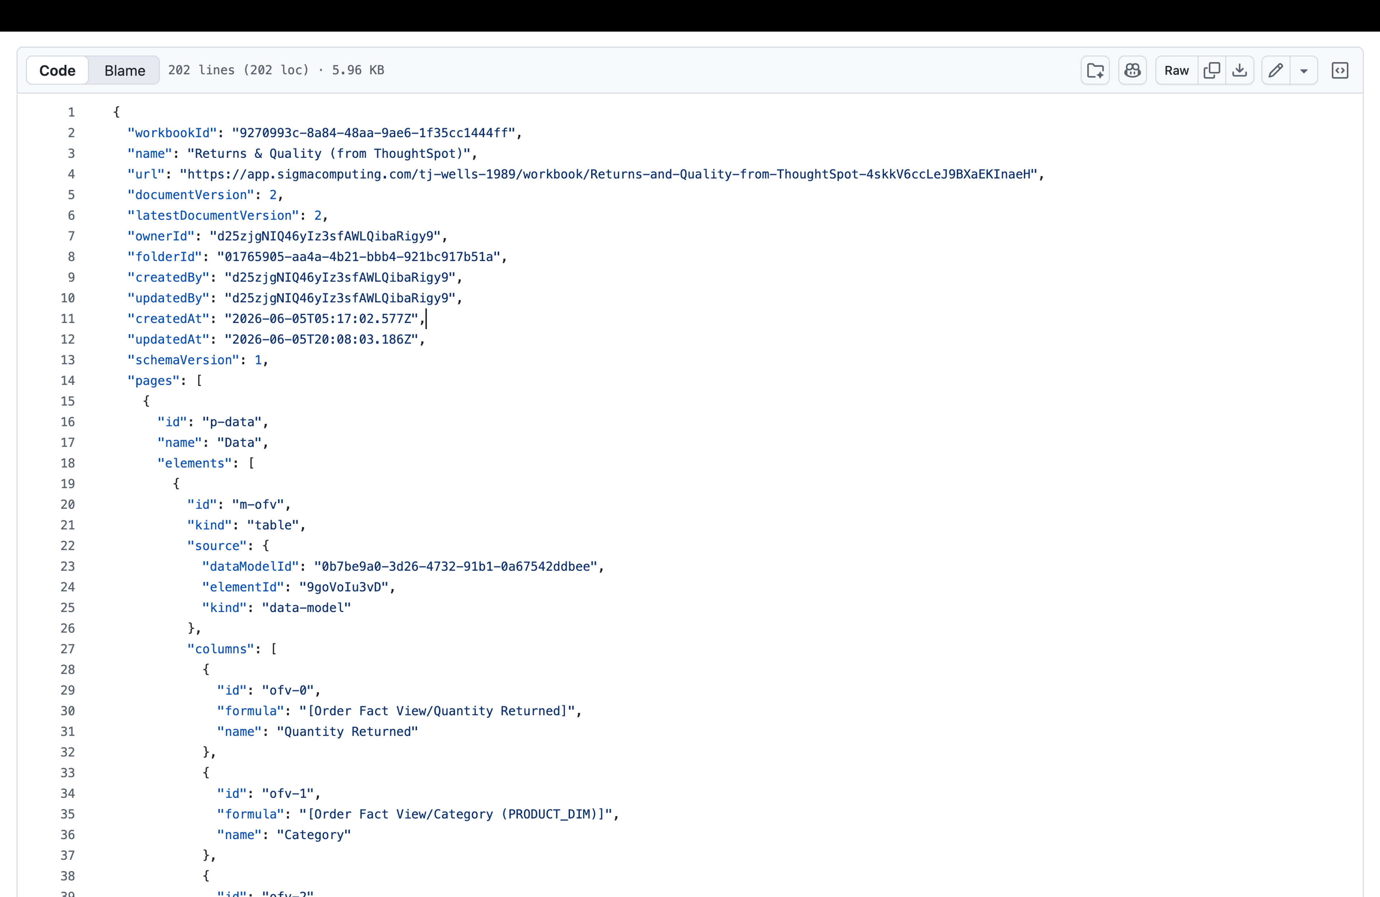The height and width of the screenshot is (897, 1380).
Task: Click the "Data" name value
Action: point(239,443)
